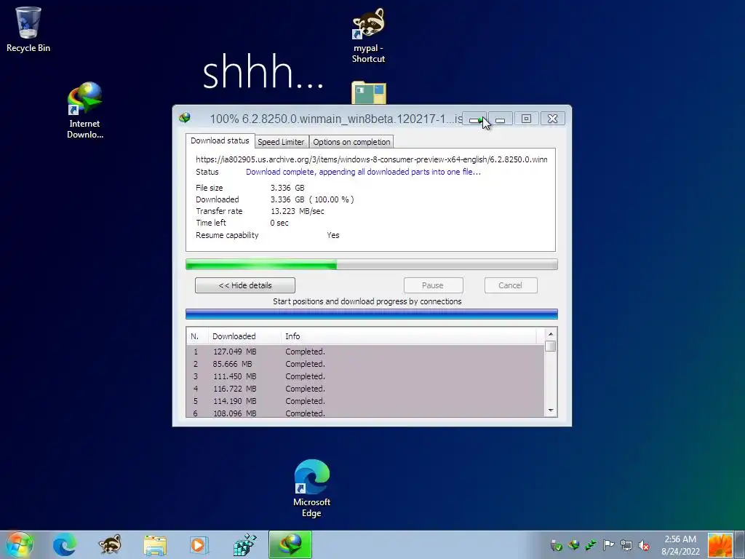Click the Downloaded column header
Image resolution: width=745 pixels, height=559 pixels.
(244, 336)
